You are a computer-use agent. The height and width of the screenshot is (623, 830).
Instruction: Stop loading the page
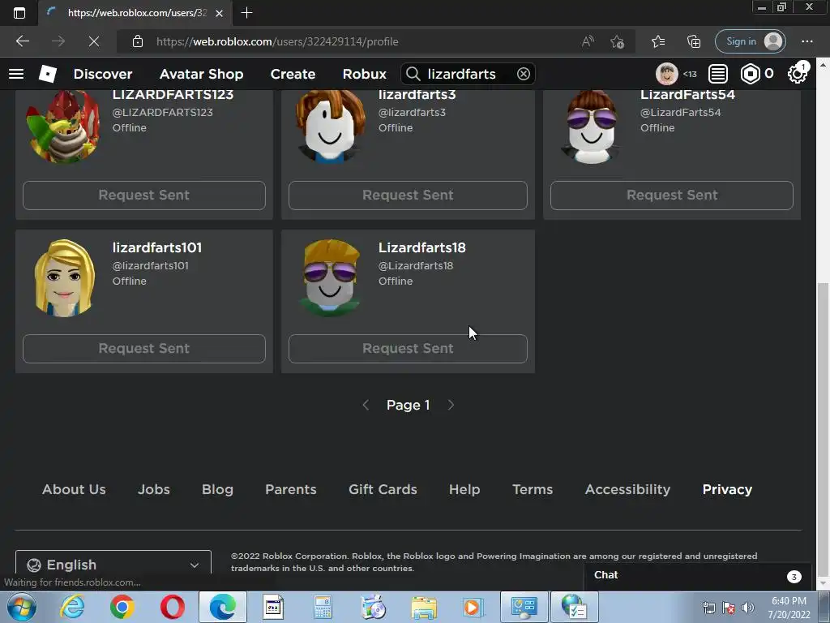[x=94, y=41]
